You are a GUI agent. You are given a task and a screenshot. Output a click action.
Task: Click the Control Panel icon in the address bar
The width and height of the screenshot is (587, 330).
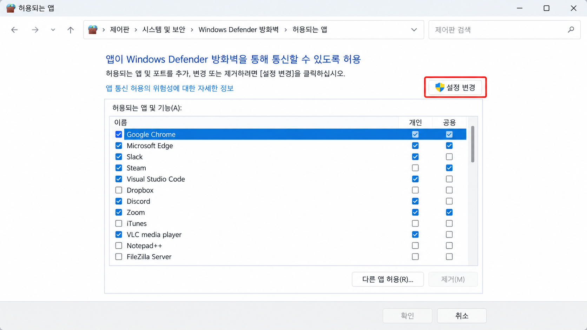point(93,29)
